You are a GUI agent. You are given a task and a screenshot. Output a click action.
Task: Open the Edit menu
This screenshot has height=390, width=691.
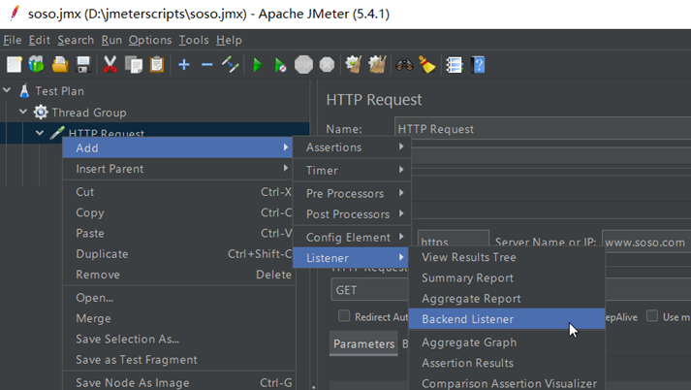(39, 40)
